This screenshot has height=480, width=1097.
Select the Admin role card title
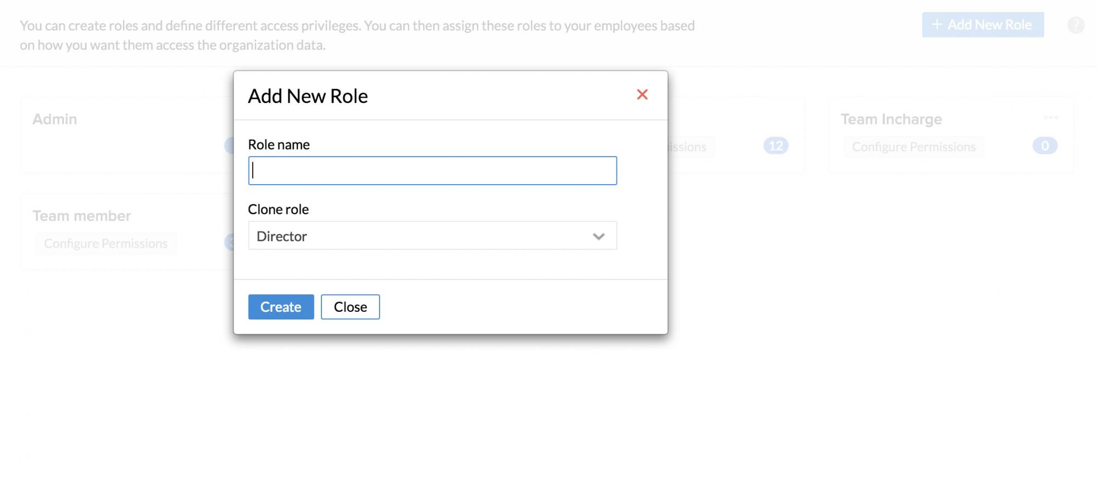[x=55, y=119]
